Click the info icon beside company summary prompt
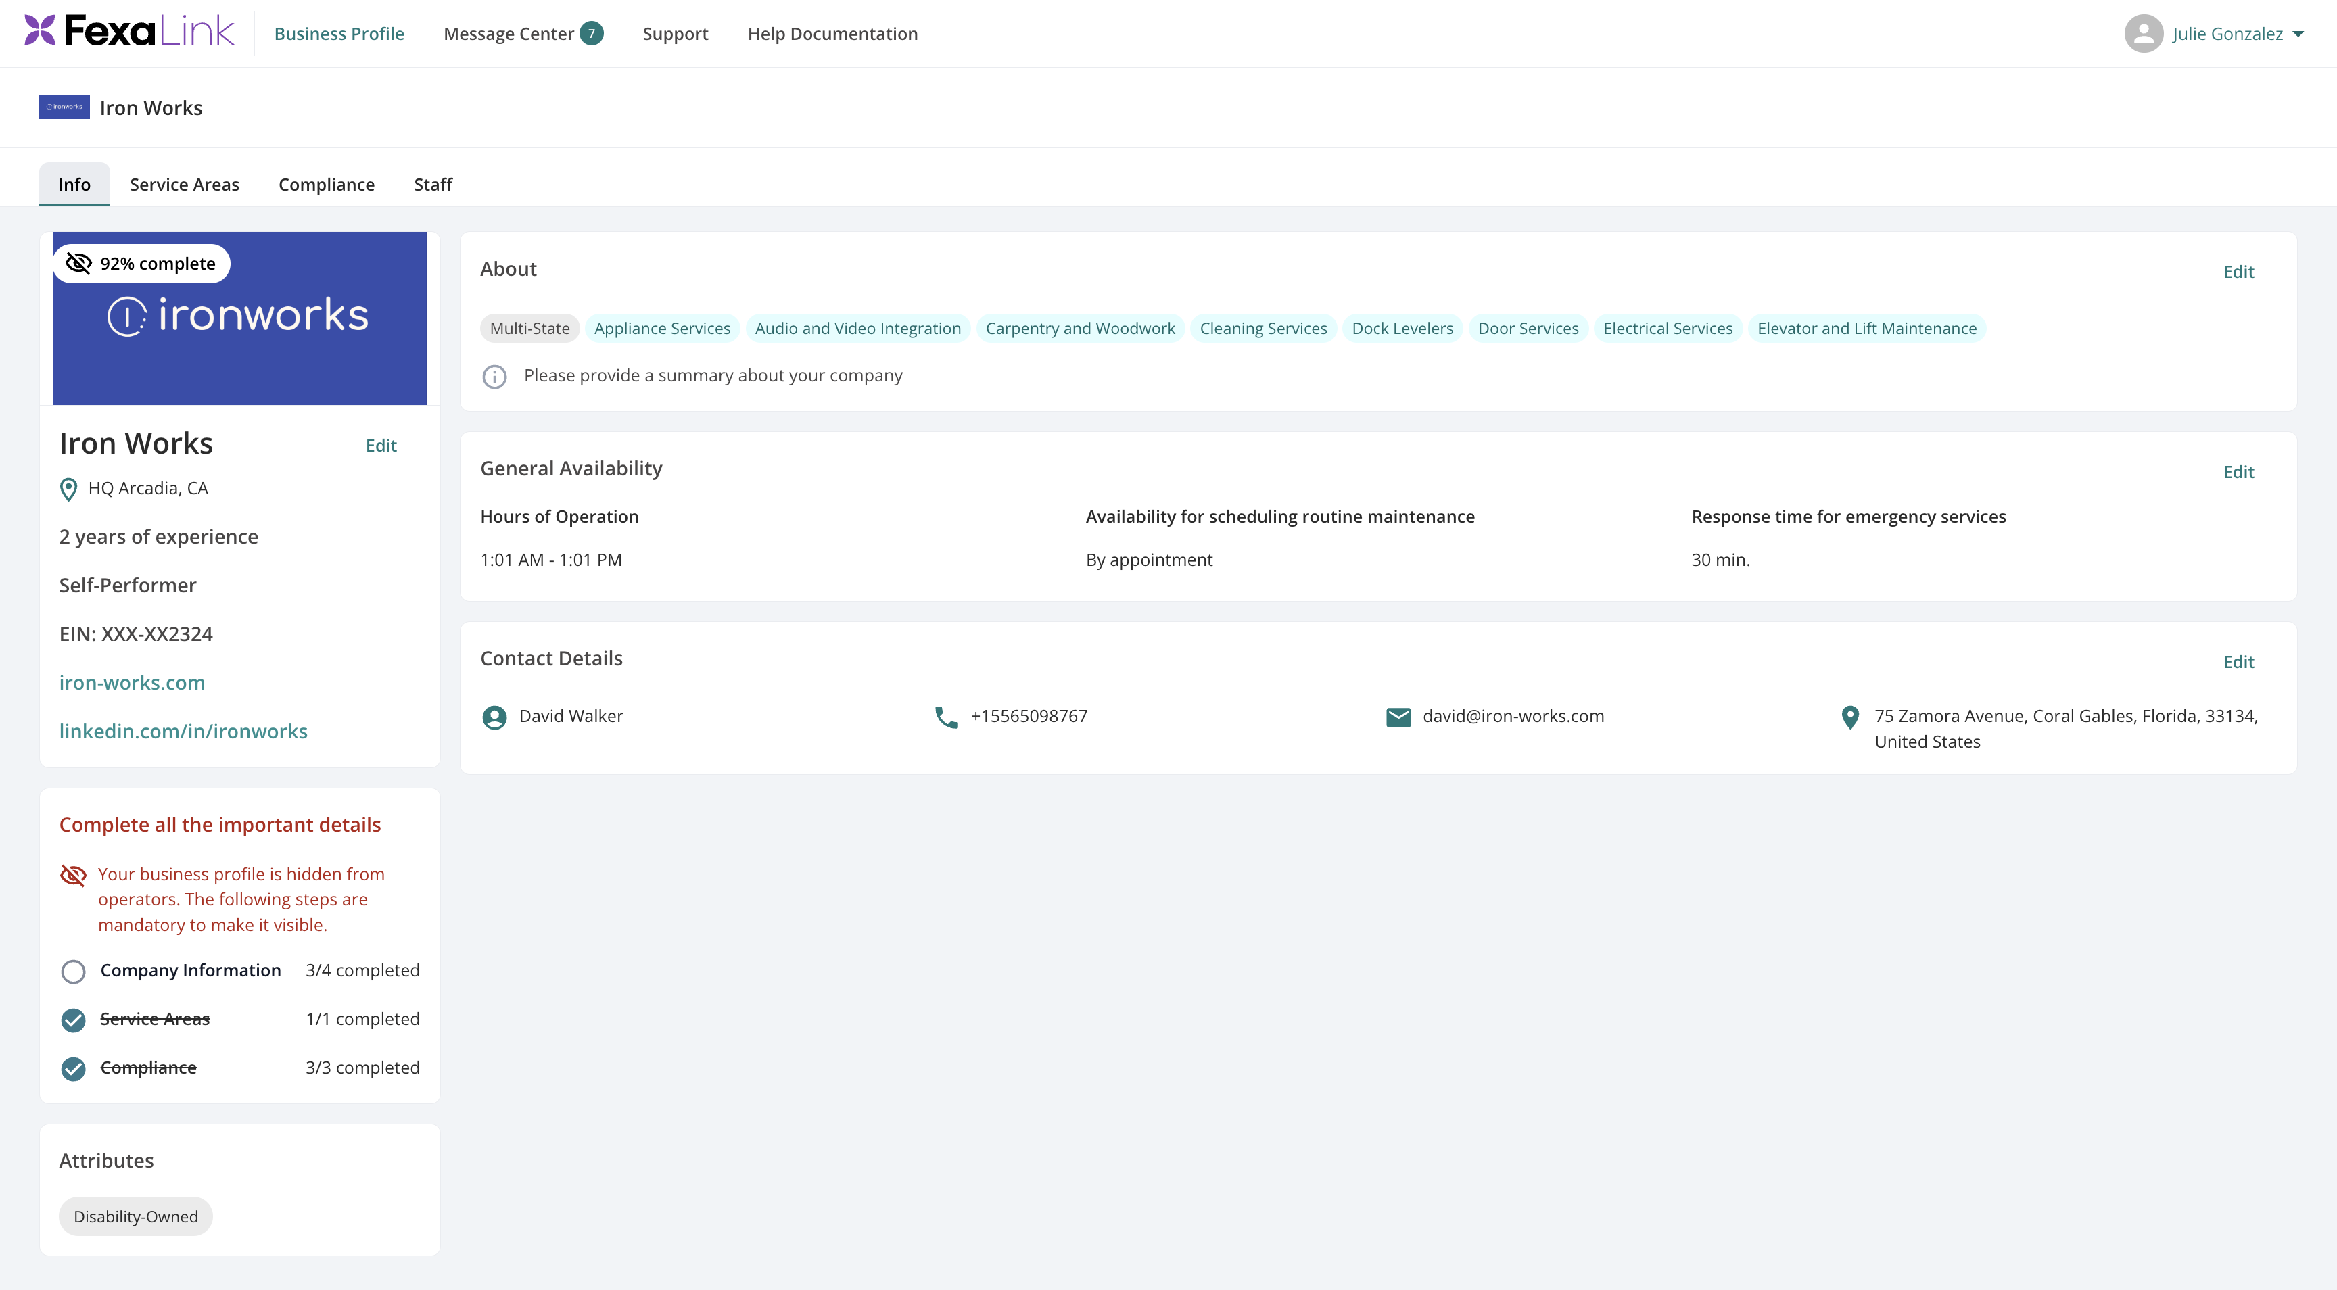Screen dimensions: 2337x1290 click(494, 377)
